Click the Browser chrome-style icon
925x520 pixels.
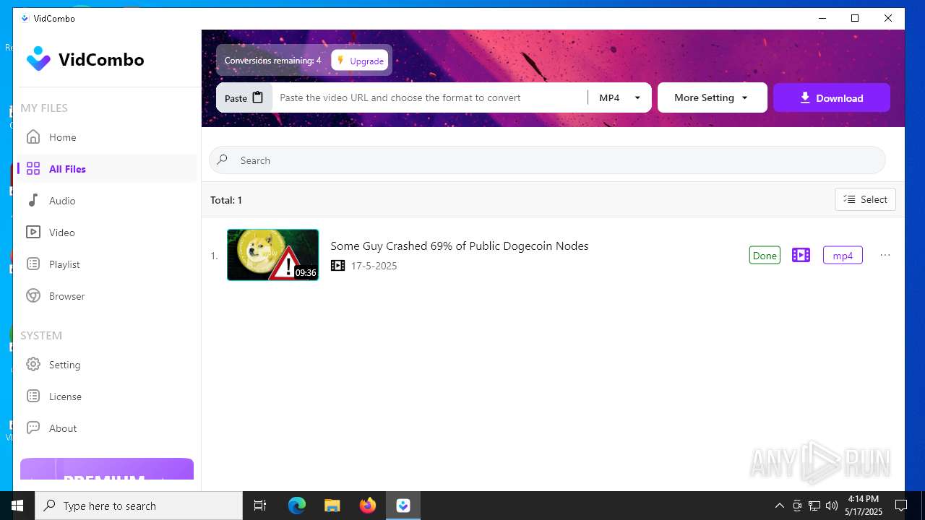(x=33, y=296)
